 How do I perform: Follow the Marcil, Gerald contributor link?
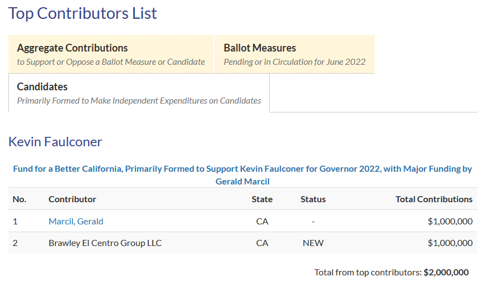click(x=76, y=221)
